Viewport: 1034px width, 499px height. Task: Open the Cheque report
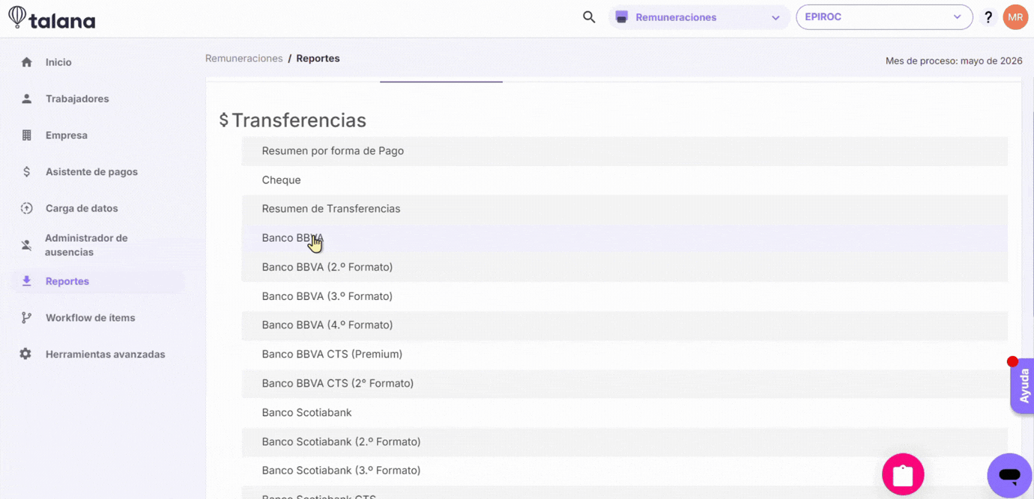[x=624, y=180]
